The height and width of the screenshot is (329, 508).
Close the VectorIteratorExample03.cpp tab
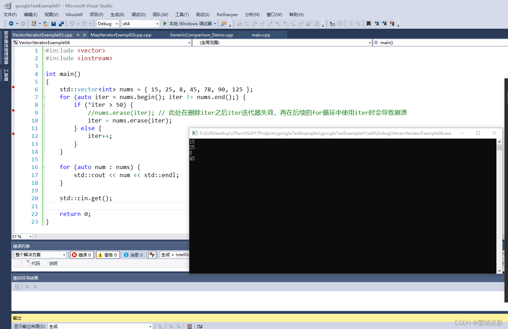pyautogui.click(x=84, y=35)
